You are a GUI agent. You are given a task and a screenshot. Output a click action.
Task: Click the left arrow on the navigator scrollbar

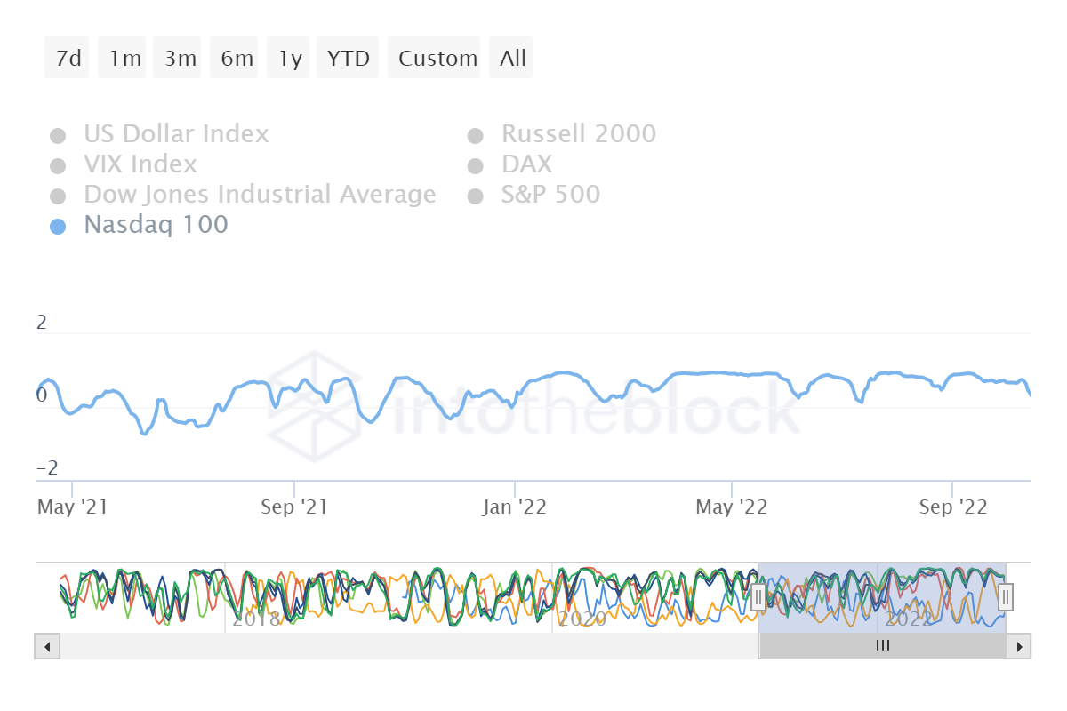point(46,646)
